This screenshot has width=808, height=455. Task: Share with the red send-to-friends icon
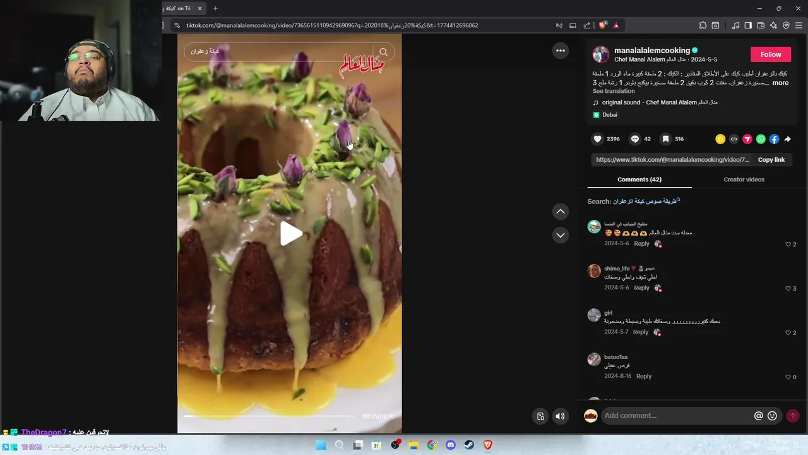[x=747, y=139]
